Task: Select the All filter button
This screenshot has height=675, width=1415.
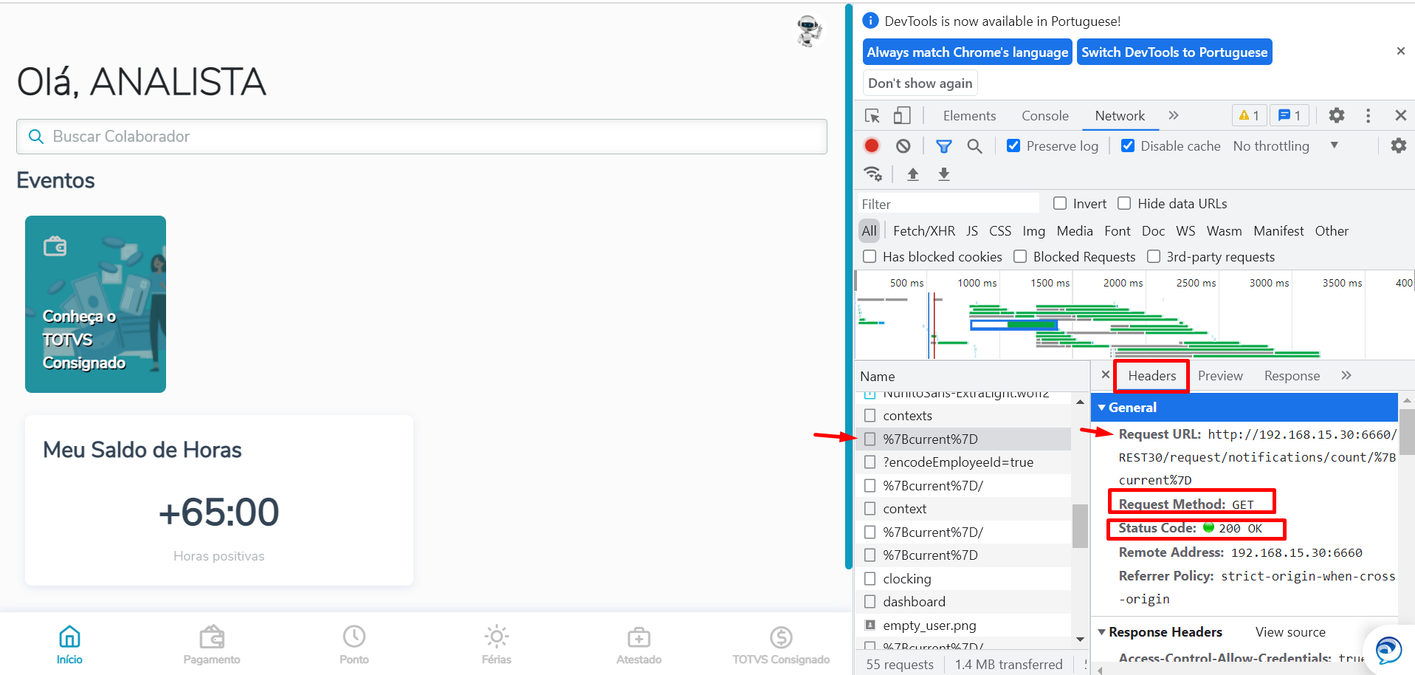Action: pyautogui.click(x=870, y=231)
